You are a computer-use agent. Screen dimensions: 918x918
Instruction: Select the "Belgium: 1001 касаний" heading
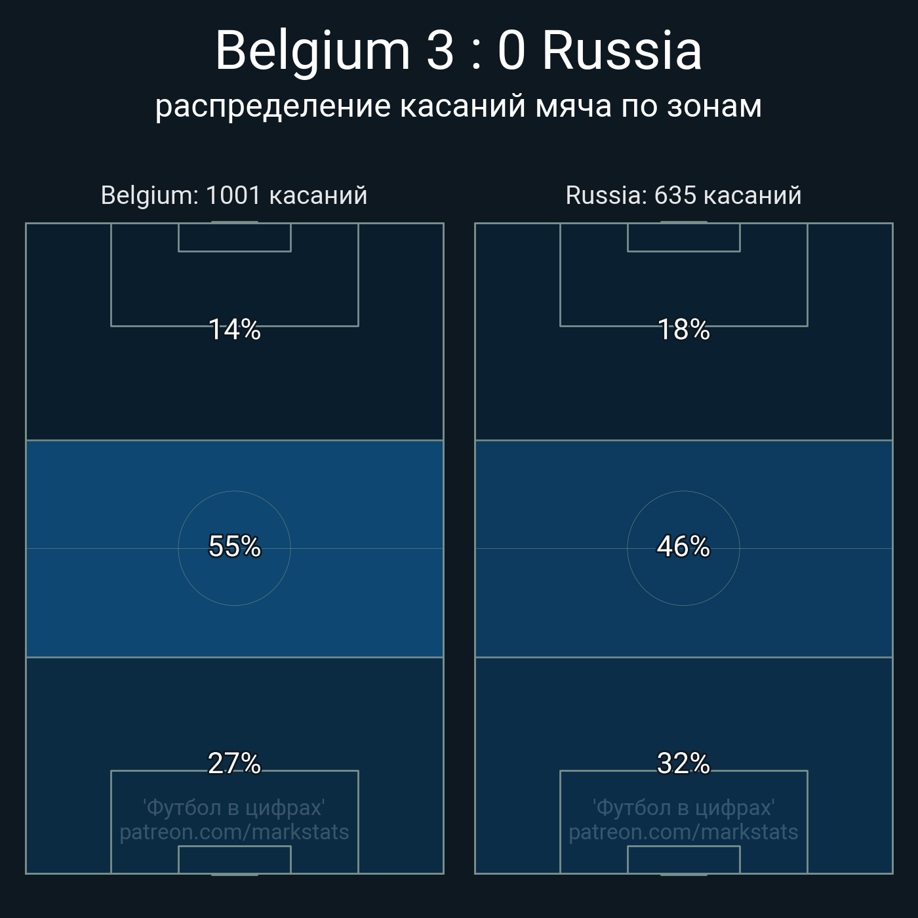pyautogui.click(x=234, y=195)
